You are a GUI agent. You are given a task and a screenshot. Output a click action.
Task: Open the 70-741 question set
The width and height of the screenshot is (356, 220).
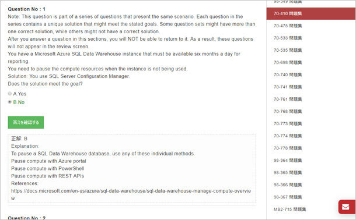tap(288, 87)
